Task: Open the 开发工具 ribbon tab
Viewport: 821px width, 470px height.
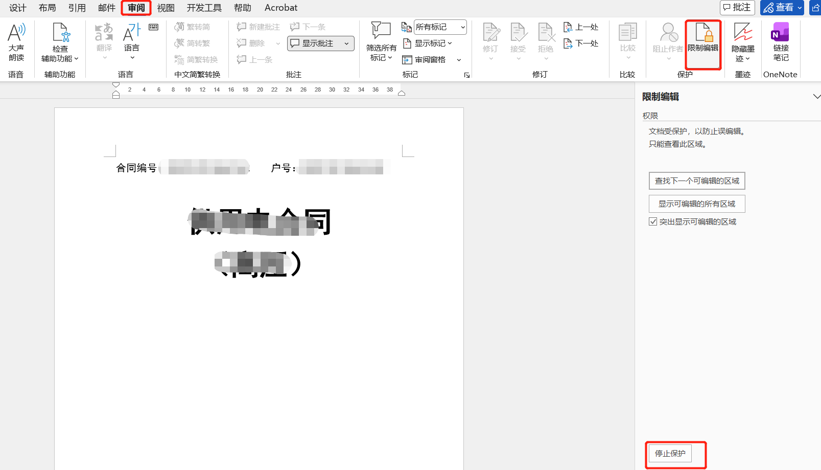Action: coord(204,8)
